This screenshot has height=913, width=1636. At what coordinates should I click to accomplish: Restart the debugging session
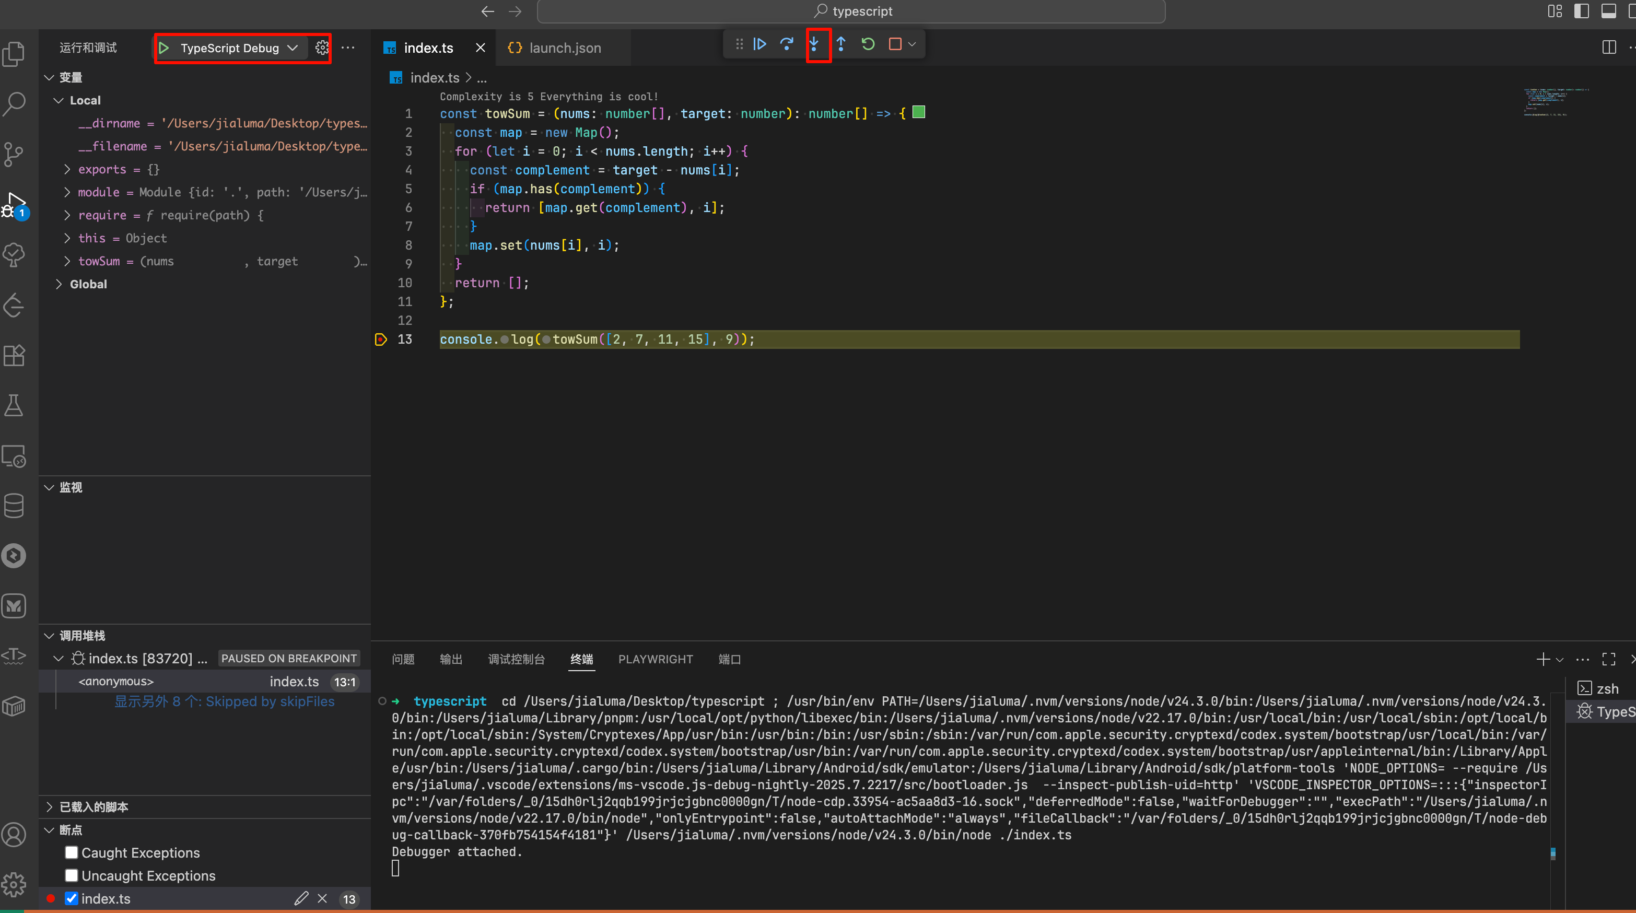(x=868, y=44)
